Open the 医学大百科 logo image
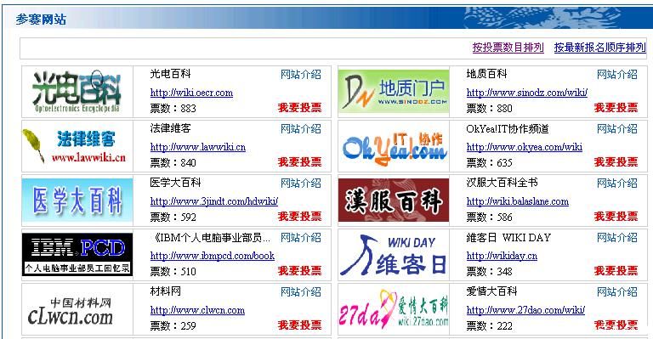Viewport: 653px width, 339px height. coord(77,201)
